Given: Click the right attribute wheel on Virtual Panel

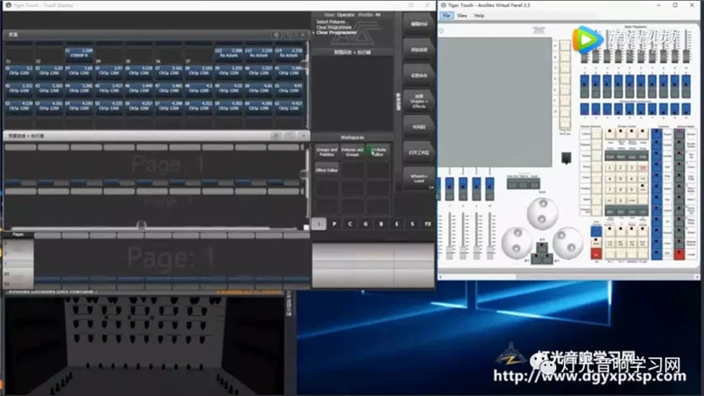Looking at the screenshot, I should (568, 241).
